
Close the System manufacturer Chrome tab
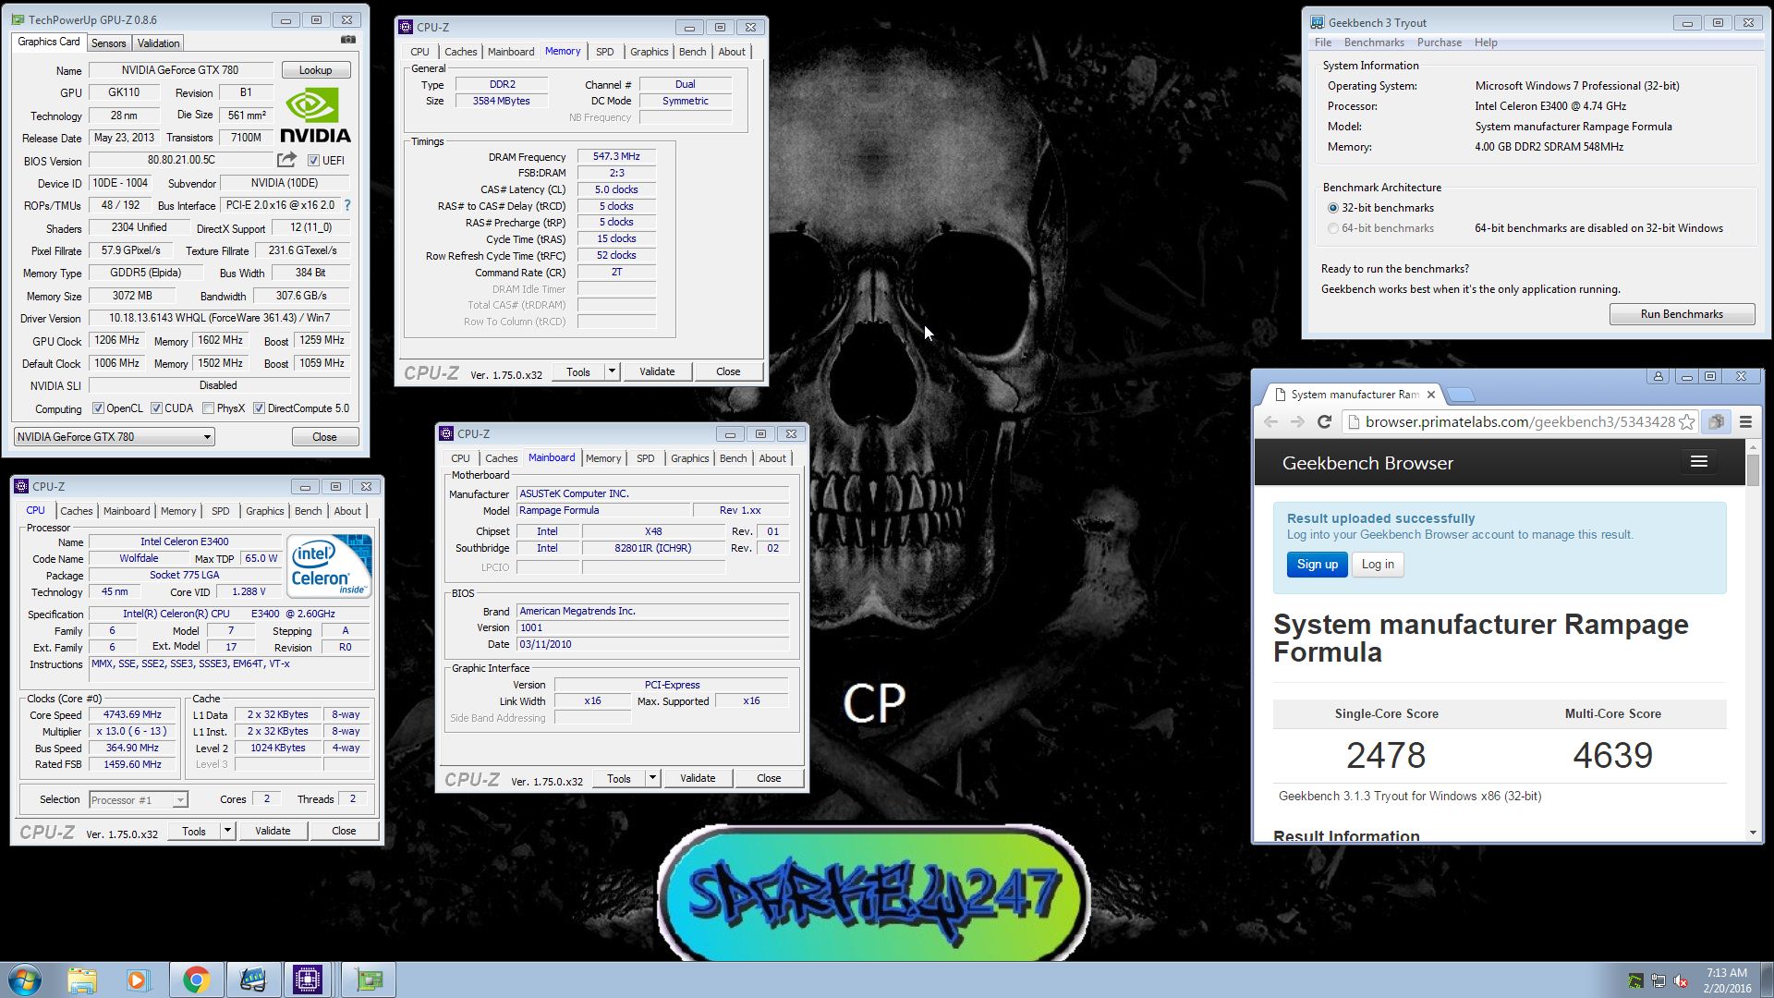pyautogui.click(x=1431, y=395)
